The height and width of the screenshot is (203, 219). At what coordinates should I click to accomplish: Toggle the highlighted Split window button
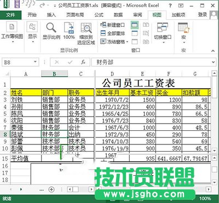(135, 25)
